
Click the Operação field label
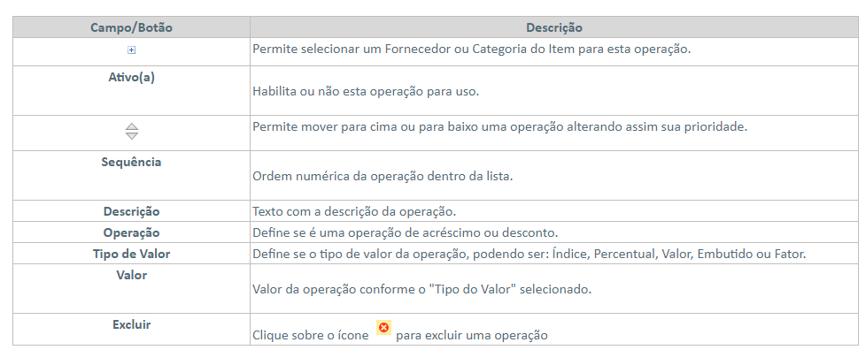point(131,232)
